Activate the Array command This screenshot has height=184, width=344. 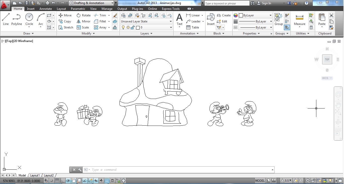click(100, 27)
